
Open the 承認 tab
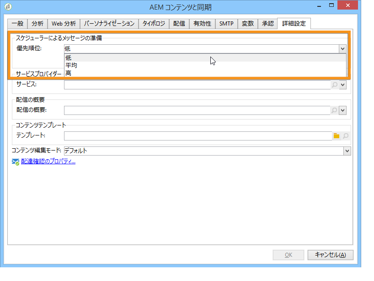pos(267,24)
